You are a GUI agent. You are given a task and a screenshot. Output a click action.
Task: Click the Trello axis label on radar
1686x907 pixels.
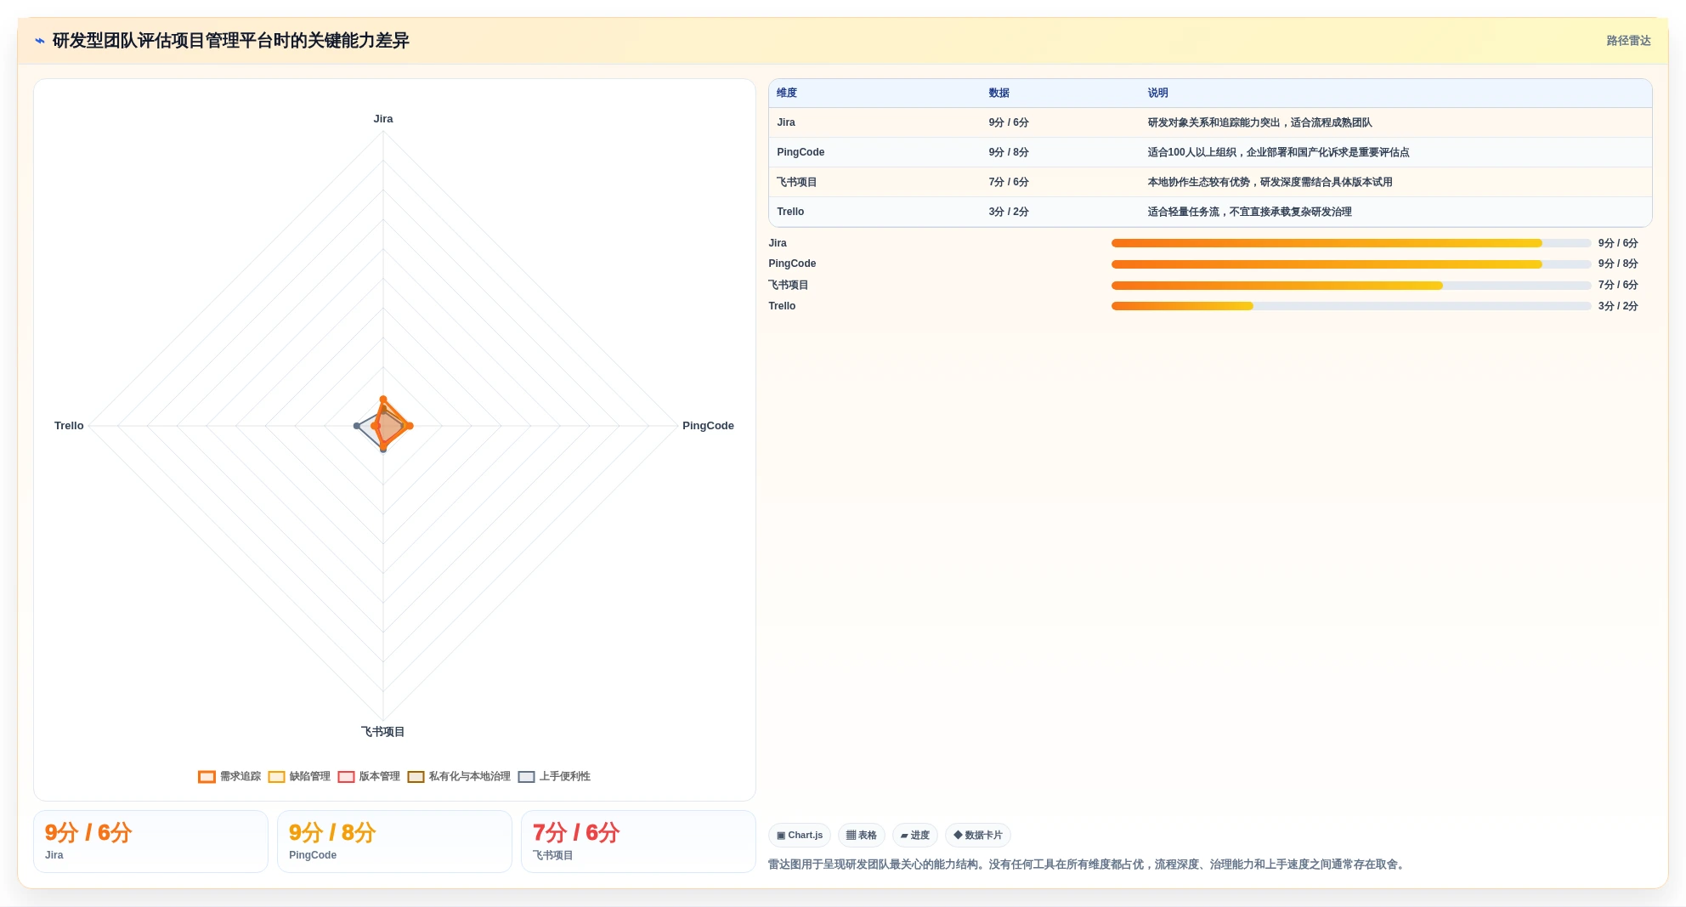point(69,426)
